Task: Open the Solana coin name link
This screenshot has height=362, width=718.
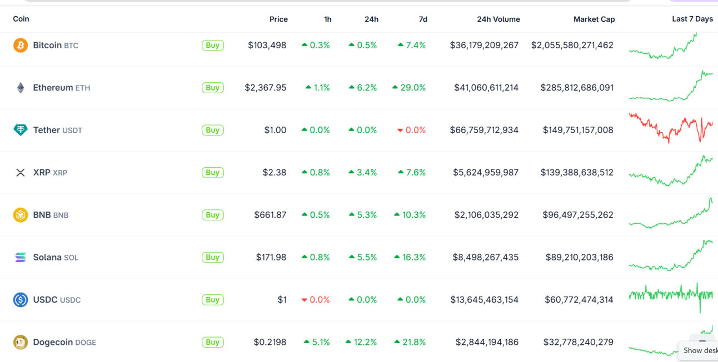Action: coord(47,258)
